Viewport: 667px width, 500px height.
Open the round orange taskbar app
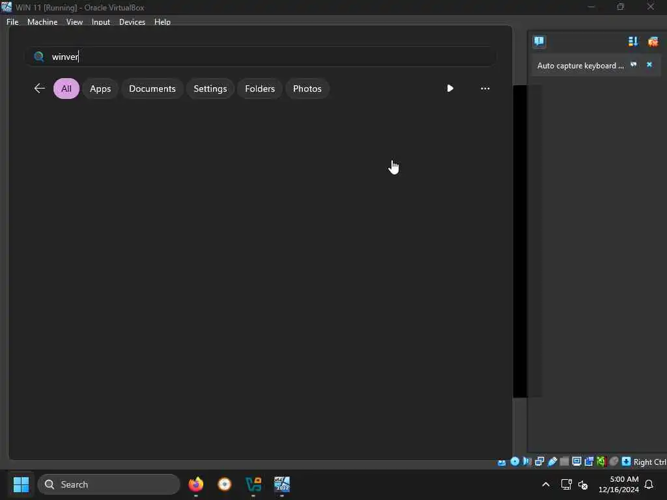click(225, 484)
